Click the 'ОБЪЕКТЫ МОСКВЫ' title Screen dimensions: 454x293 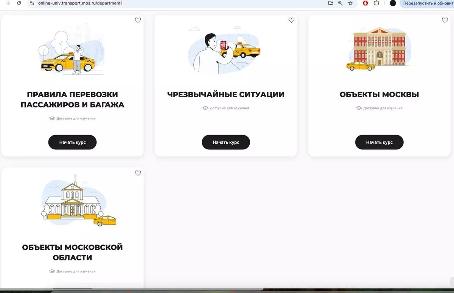point(379,94)
